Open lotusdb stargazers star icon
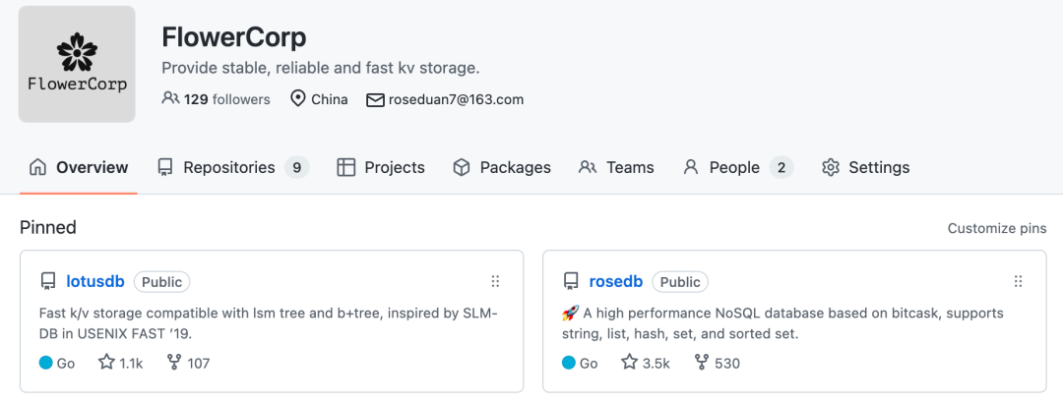Screen dimensions: 1063x402 click(x=106, y=363)
